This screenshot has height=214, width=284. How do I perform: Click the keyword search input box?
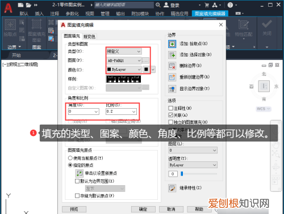(x=124, y=5)
